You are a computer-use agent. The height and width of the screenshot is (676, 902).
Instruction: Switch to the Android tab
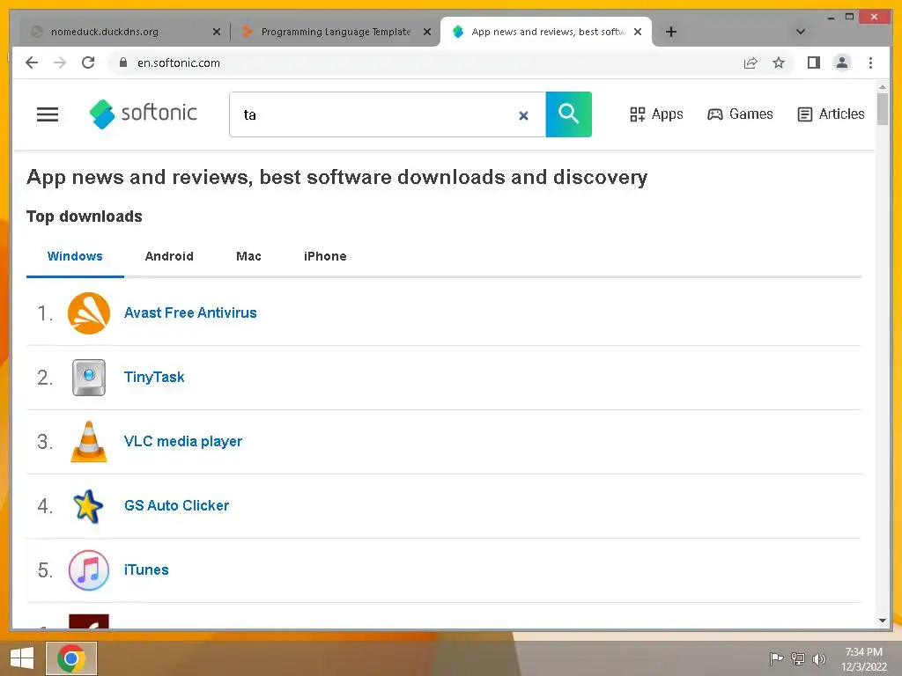169,256
